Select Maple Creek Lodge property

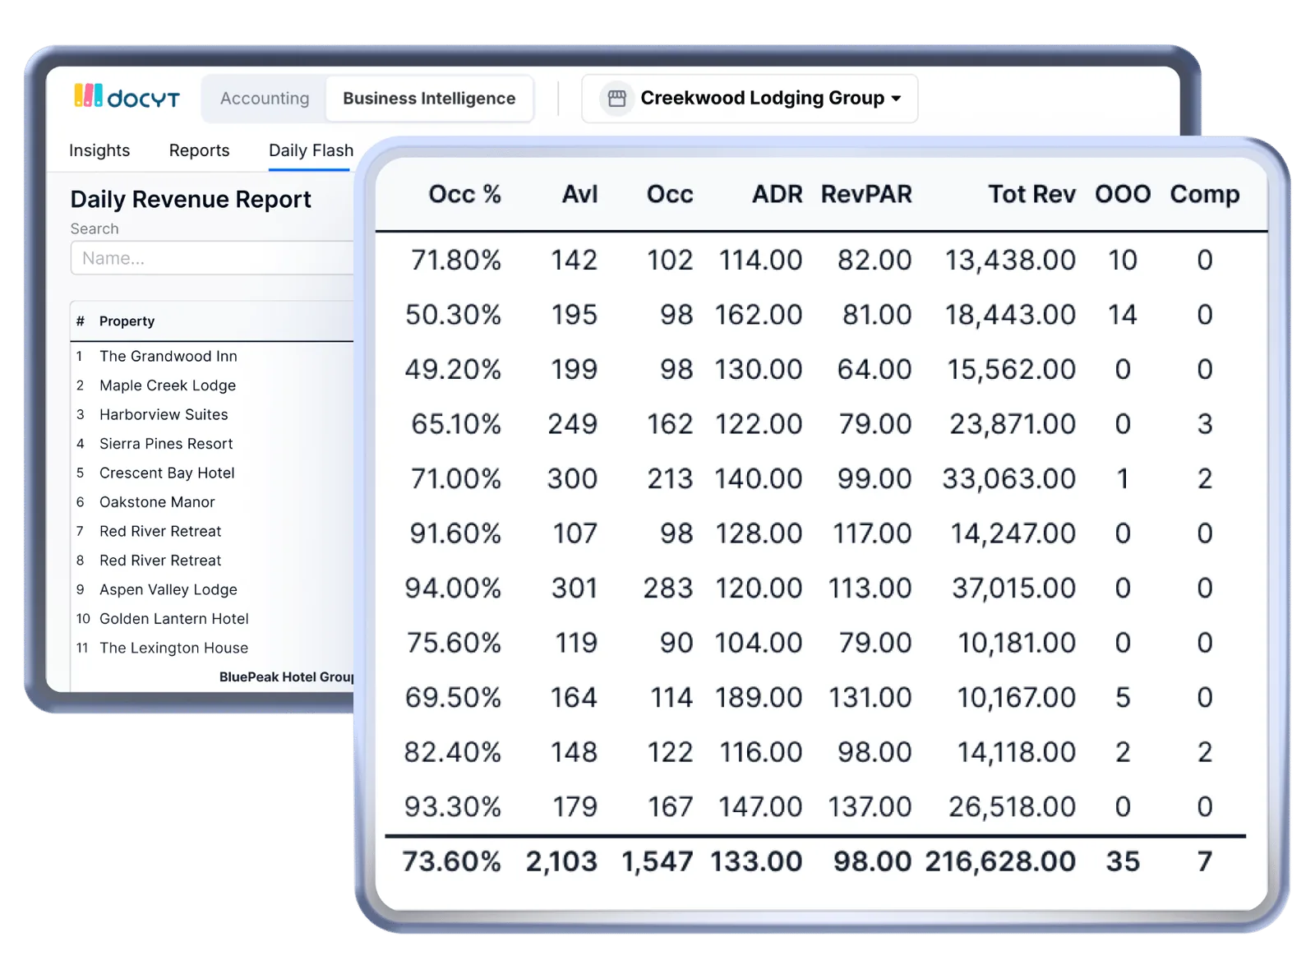[x=168, y=385]
